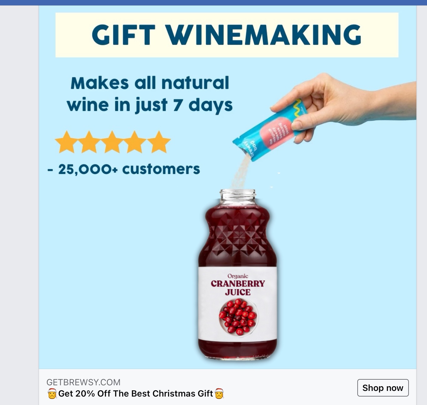Click the fifth gold star

[x=159, y=142]
